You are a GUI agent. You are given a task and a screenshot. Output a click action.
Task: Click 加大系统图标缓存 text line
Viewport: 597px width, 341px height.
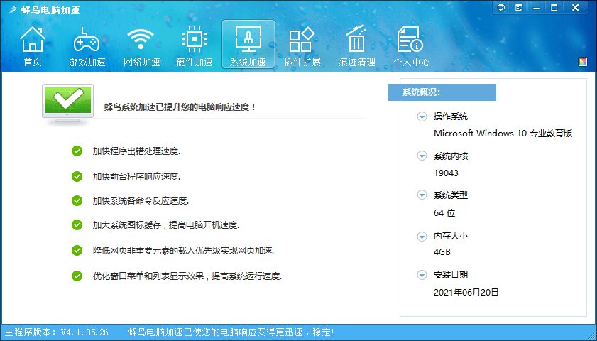(x=165, y=225)
